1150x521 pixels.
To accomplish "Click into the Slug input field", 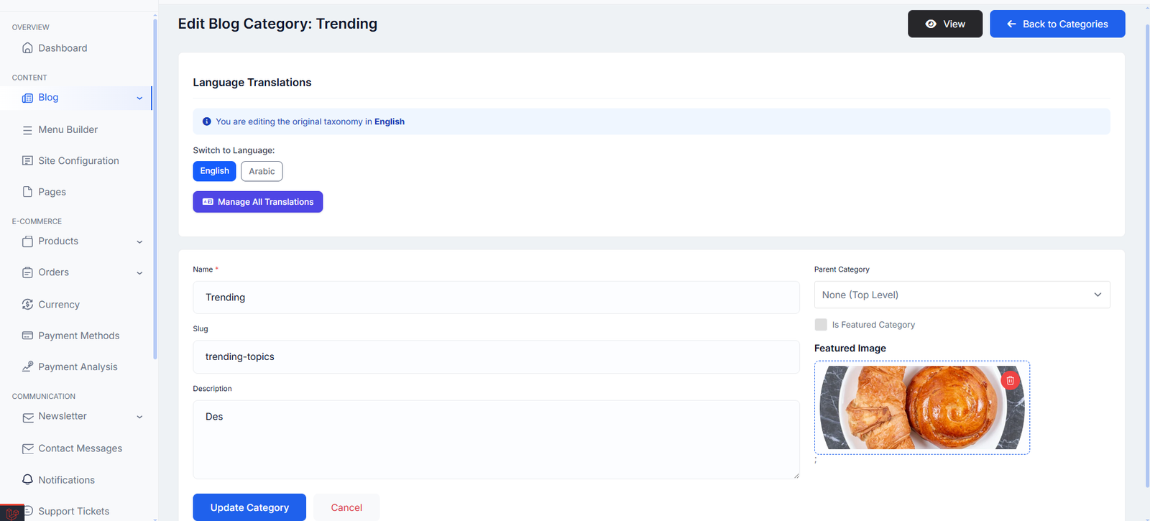I will coord(496,356).
